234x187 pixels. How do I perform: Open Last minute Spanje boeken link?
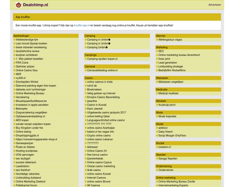click(x=32, y=44)
